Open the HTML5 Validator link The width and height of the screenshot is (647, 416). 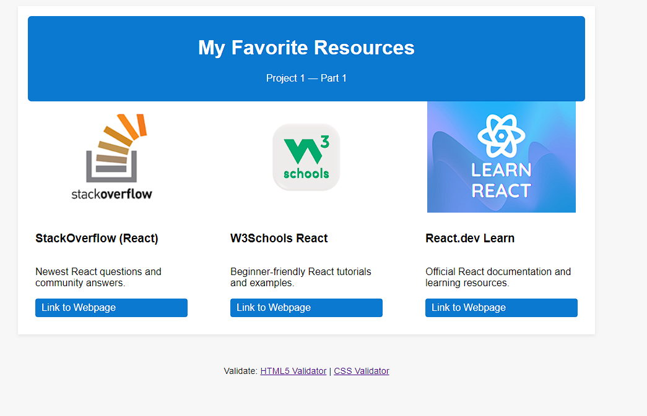[x=293, y=371]
